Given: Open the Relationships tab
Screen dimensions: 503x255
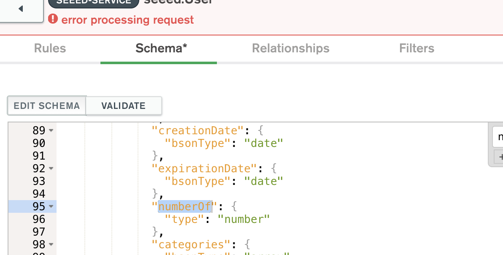Looking at the screenshot, I should 290,49.
